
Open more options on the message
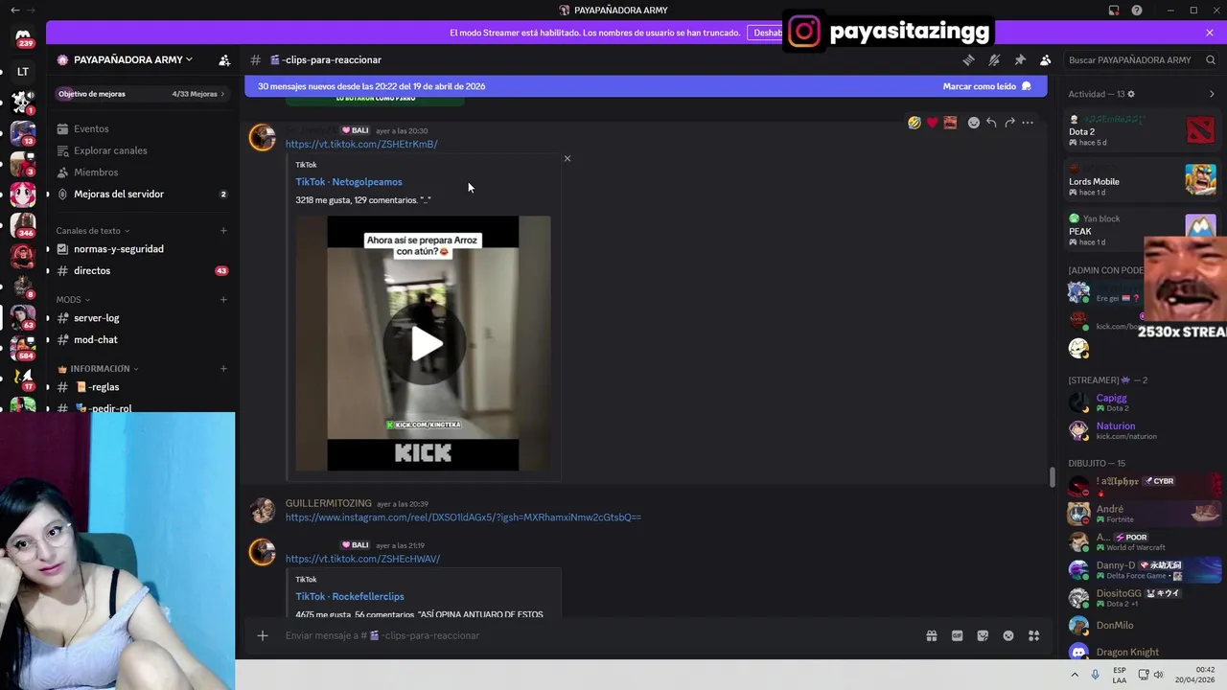pos(1028,123)
